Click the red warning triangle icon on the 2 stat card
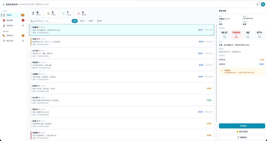Image resolution: width=267 pixels, height=141 pixels. click(x=79, y=13)
